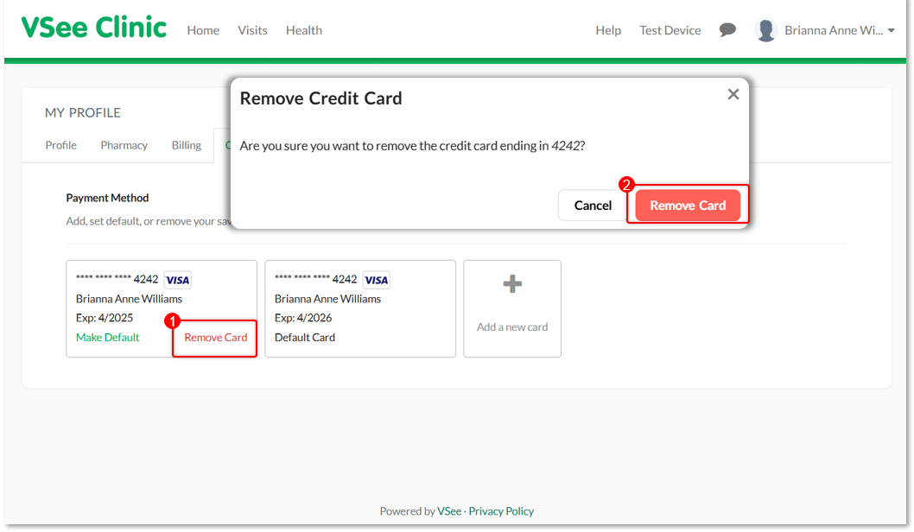Open the Help link
914x532 pixels.
click(x=608, y=30)
